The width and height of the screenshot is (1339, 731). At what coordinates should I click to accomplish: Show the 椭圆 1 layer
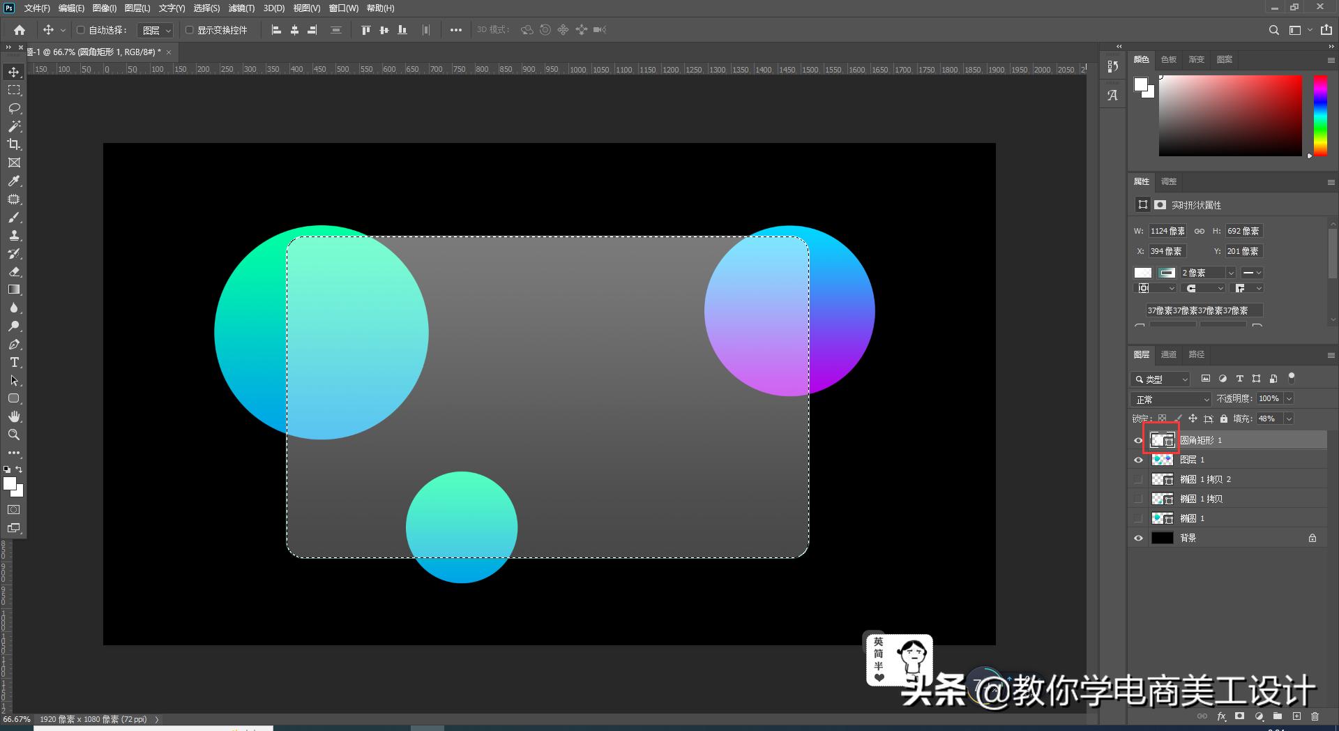1138,518
